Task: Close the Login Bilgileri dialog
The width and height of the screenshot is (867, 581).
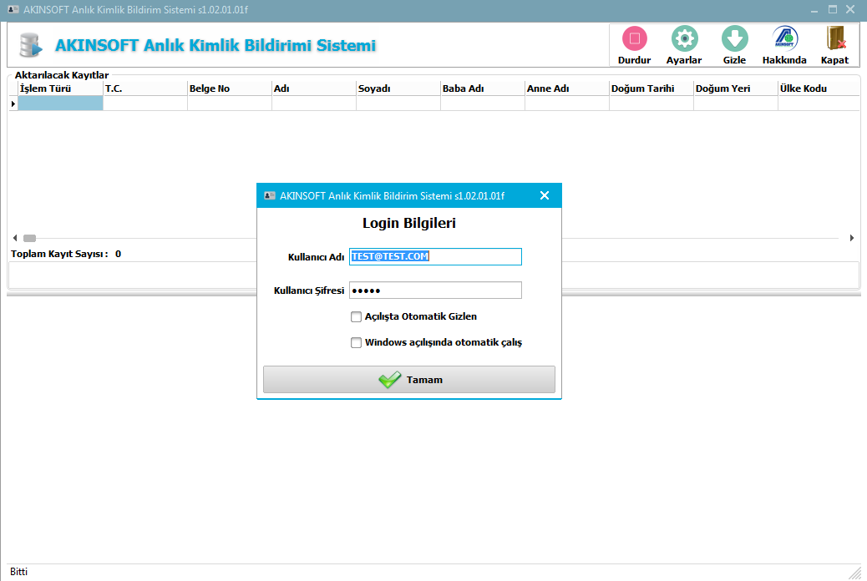Action: point(545,195)
